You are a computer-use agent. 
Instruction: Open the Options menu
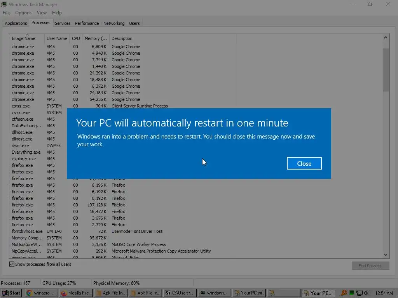coord(23,13)
